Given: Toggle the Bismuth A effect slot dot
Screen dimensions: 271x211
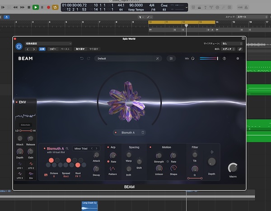Looking at the screenshot, I should pos(116,133).
